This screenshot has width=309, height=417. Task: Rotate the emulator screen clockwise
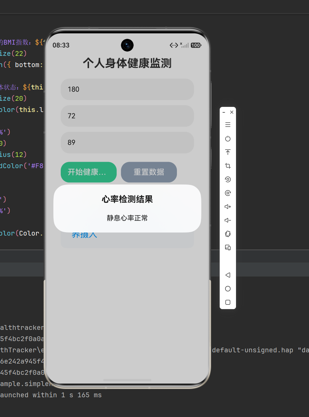[228, 193]
